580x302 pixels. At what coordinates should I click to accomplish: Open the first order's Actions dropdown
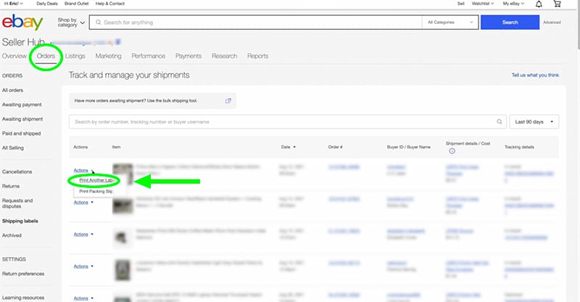coord(83,171)
